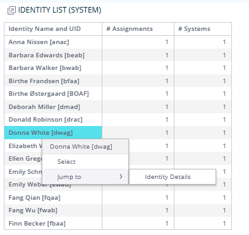Open the Jump to submenu entry
This screenshot has width=249, height=235.
tap(85, 177)
